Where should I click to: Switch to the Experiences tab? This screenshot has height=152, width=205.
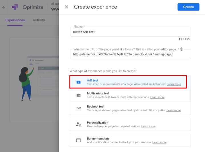click(15, 20)
